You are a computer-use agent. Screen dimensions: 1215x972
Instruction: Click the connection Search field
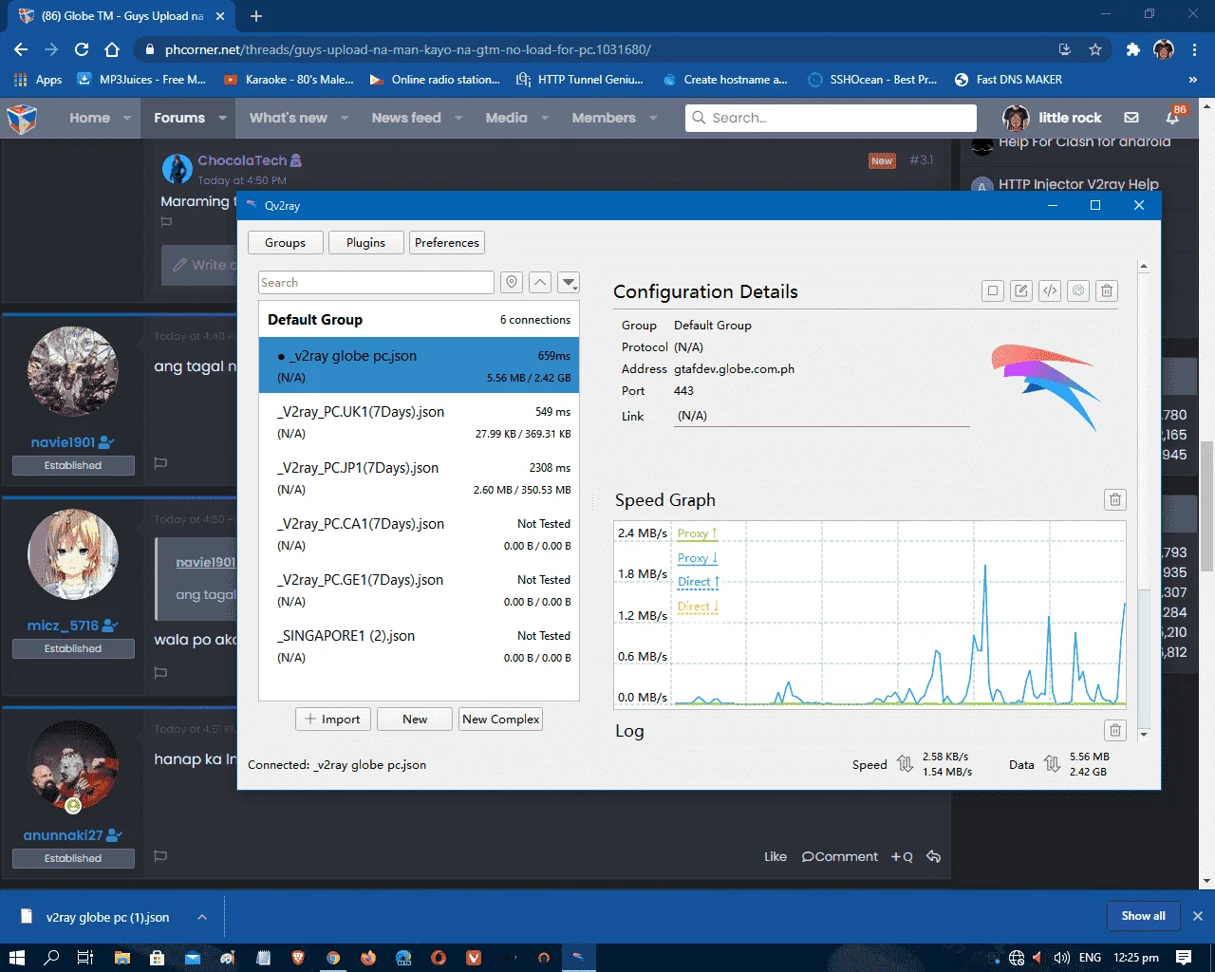pos(376,282)
